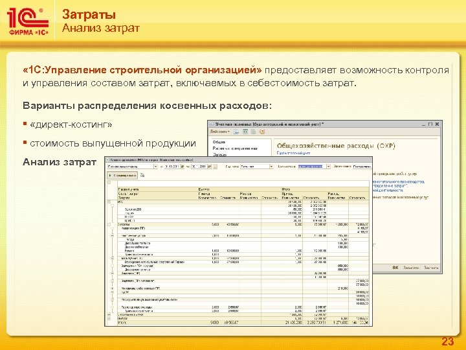Open report settings icon beside Сформировать
Image resolution: width=466 pixels, height=350 pixels.
pos(142,175)
